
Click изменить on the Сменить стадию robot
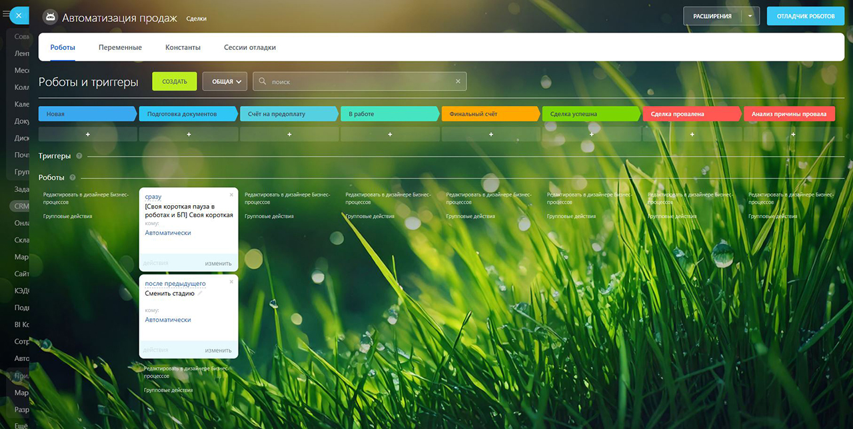point(218,350)
